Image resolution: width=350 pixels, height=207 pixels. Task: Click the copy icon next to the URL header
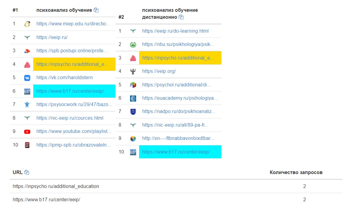tap(27, 172)
